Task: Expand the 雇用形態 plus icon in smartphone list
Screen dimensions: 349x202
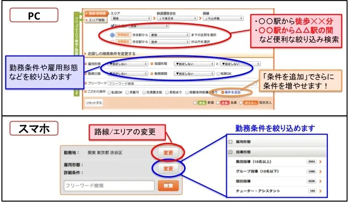Action: point(231,142)
